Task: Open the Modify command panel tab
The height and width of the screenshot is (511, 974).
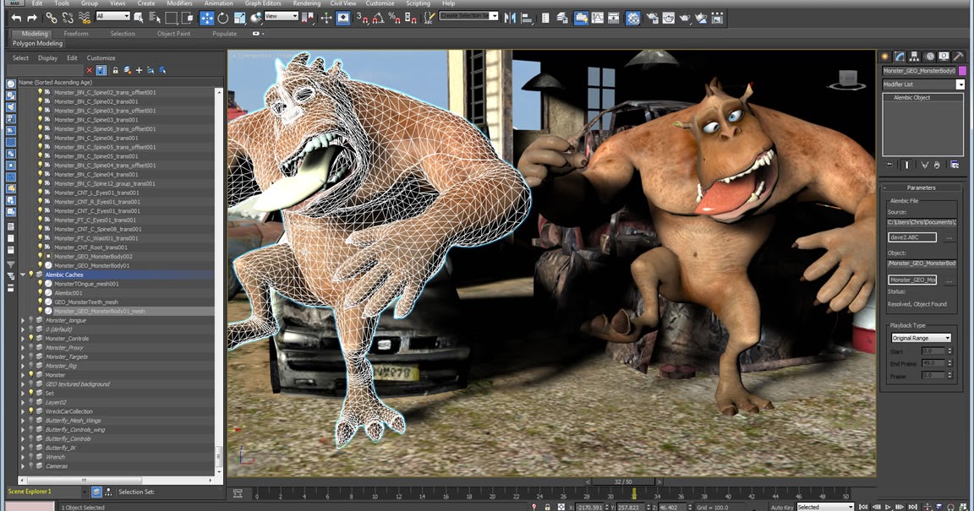Action: 900,56
